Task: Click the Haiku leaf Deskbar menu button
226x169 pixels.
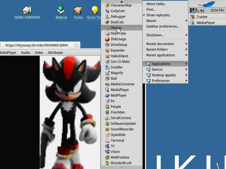Action: pyautogui.click(x=207, y=4)
